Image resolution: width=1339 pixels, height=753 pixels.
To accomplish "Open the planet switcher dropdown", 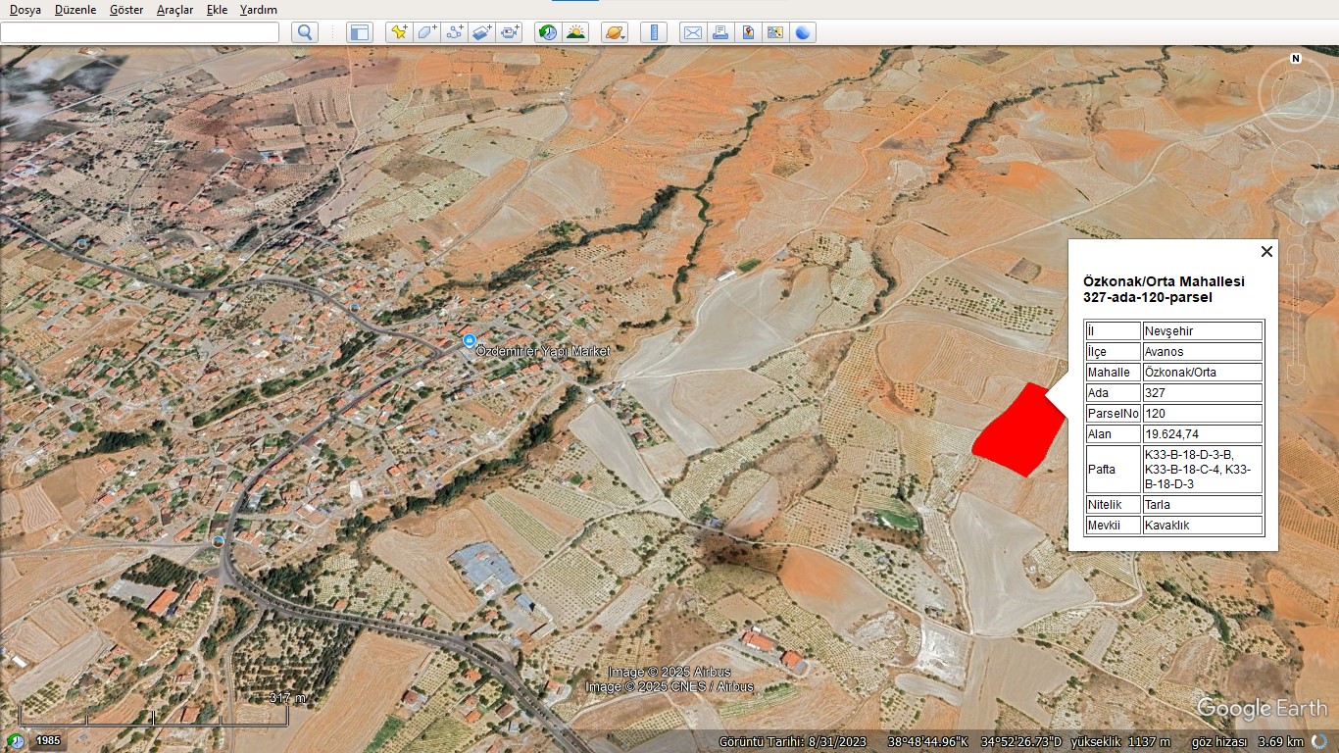I will click(x=615, y=32).
